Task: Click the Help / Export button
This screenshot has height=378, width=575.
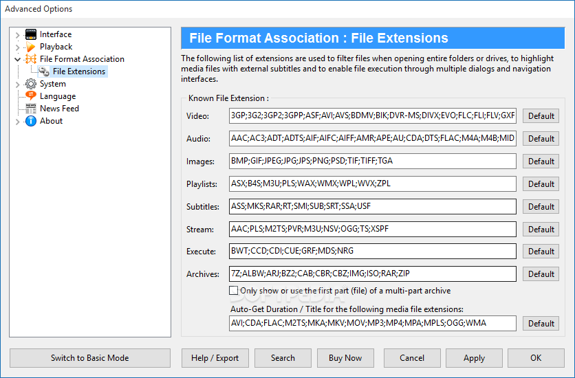Action: click(x=215, y=358)
